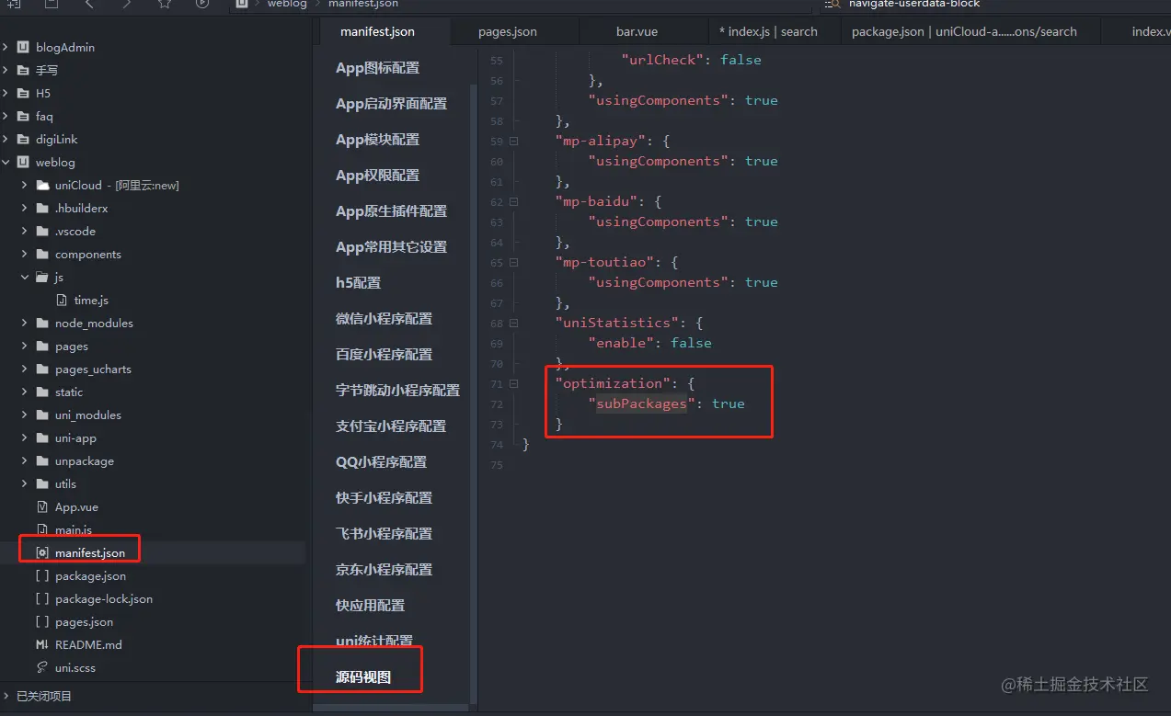1171x716 pixels.
Task: Fold the optimization block at line 71
Action: click(x=513, y=383)
